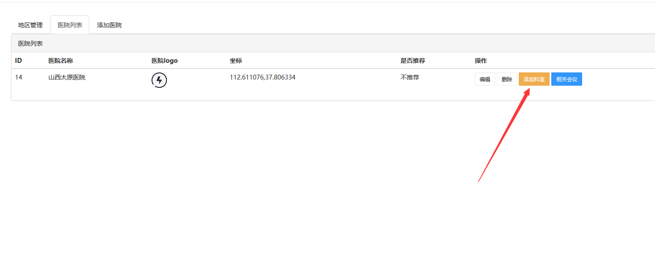This screenshot has width=655, height=253.
Task: Select the 医院列表 tab
Action: [x=70, y=25]
